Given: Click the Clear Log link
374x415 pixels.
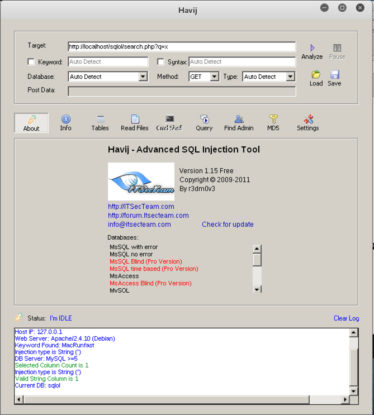Looking at the screenshot, I should pos(346,318).
